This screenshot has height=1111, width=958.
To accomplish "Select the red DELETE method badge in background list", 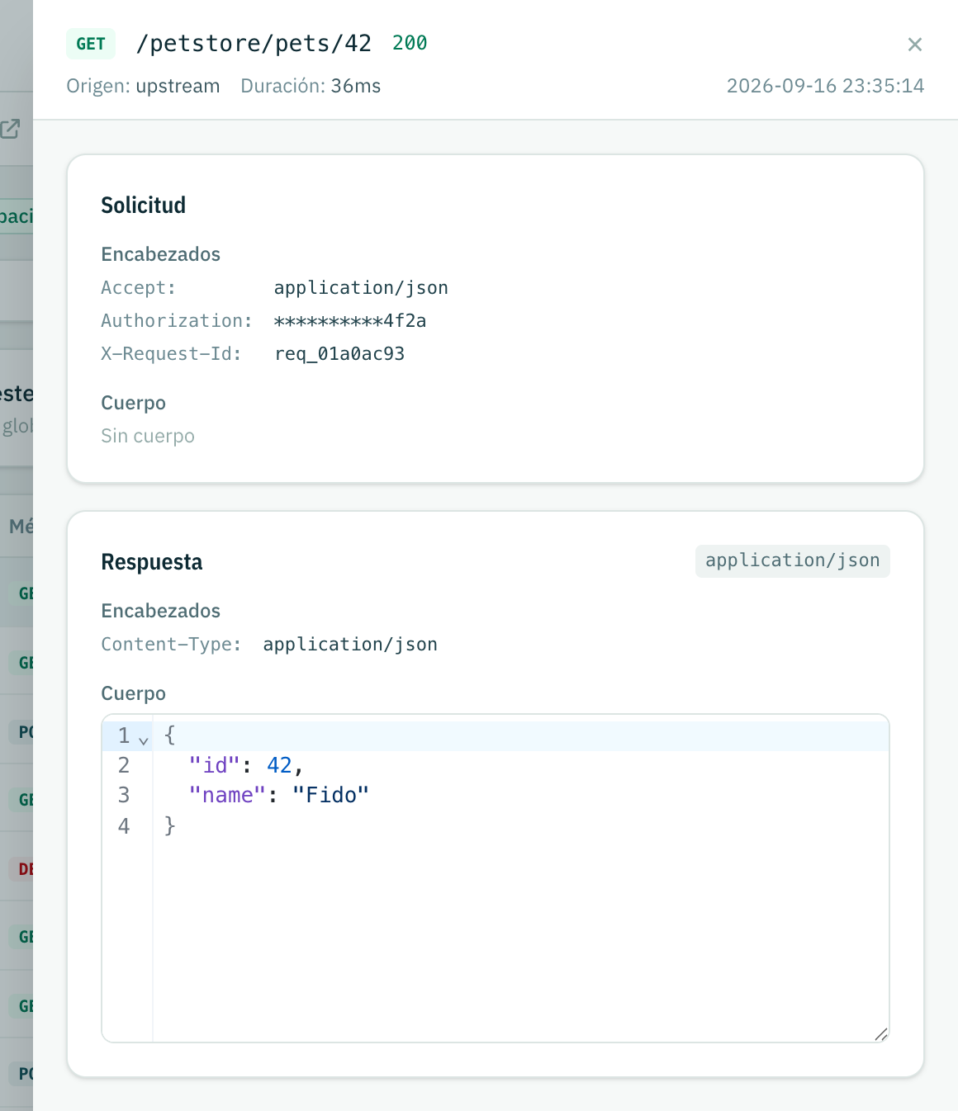I will click(23, 868).
